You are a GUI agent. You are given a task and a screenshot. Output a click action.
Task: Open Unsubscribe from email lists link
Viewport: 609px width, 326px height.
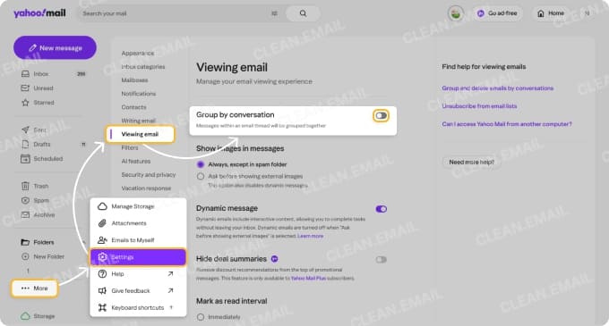[479, 106]
